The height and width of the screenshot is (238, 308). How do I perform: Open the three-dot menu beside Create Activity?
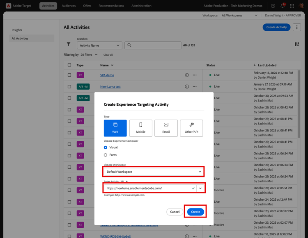pos(297,27)
